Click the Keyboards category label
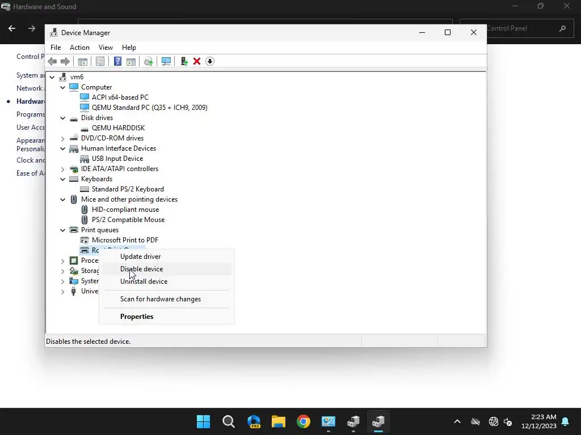581x435 pixels. [x=96, y=179]
